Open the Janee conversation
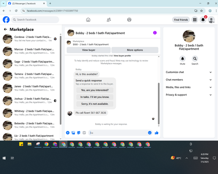This screenshot has width=218, height=174. [x=30, y=88]
